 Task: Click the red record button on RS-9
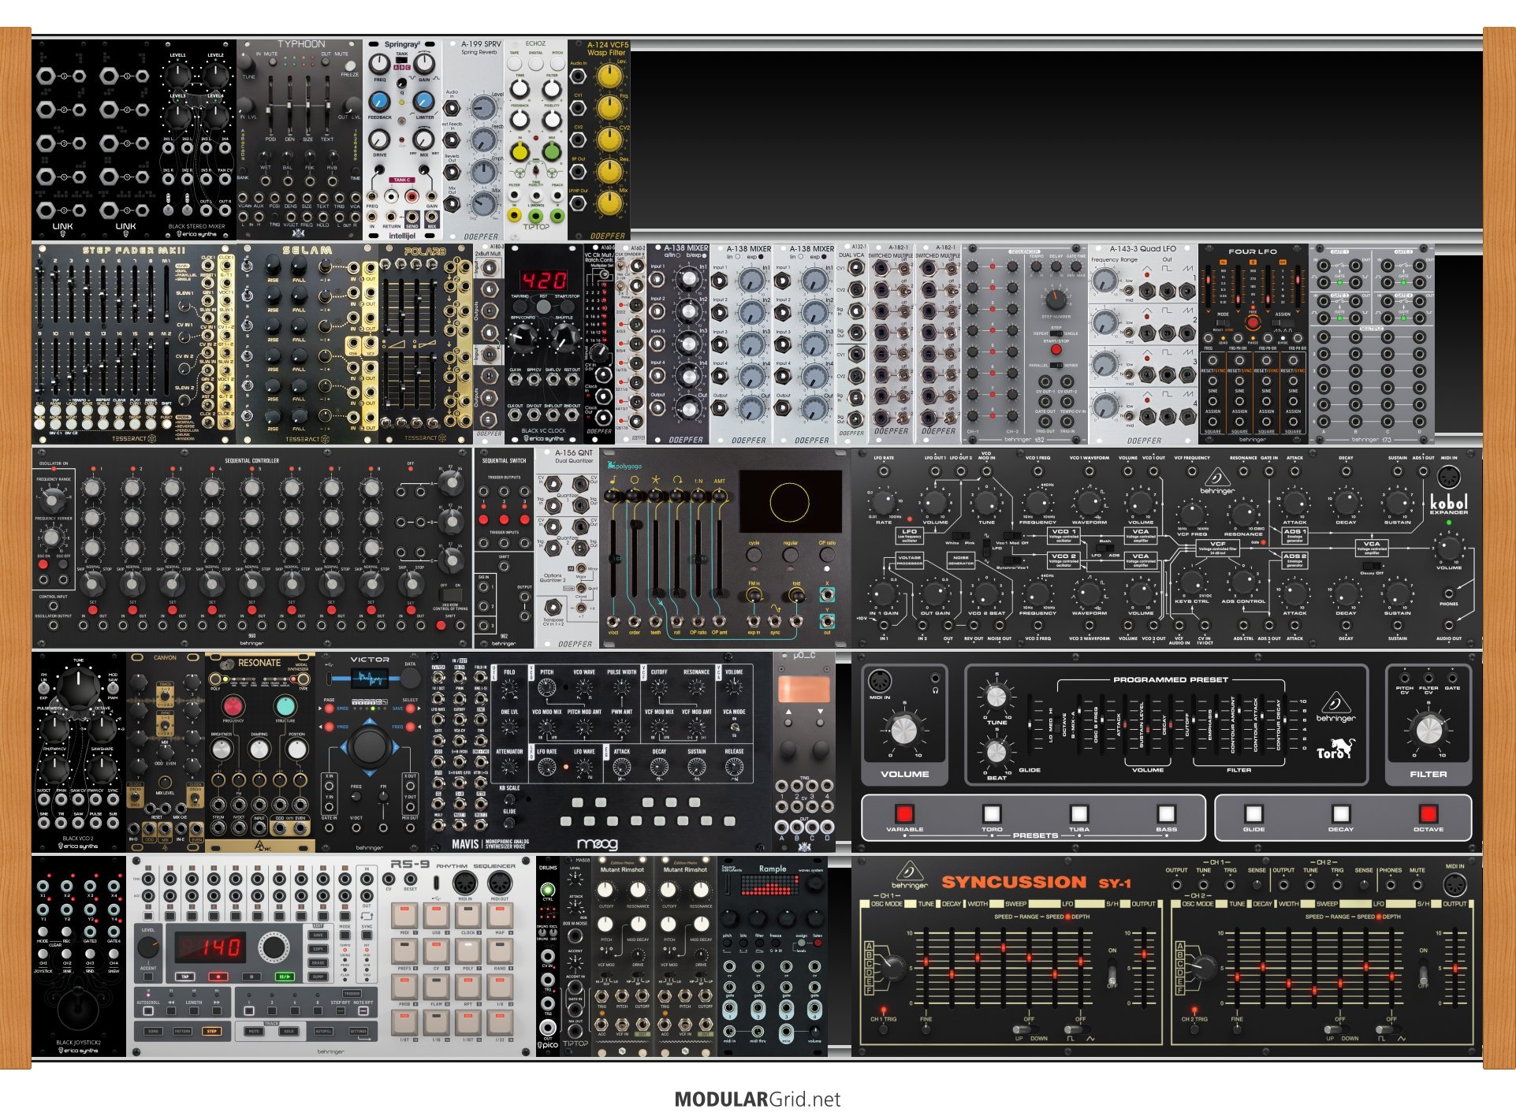pyautogui.click(x=218, y=976)
